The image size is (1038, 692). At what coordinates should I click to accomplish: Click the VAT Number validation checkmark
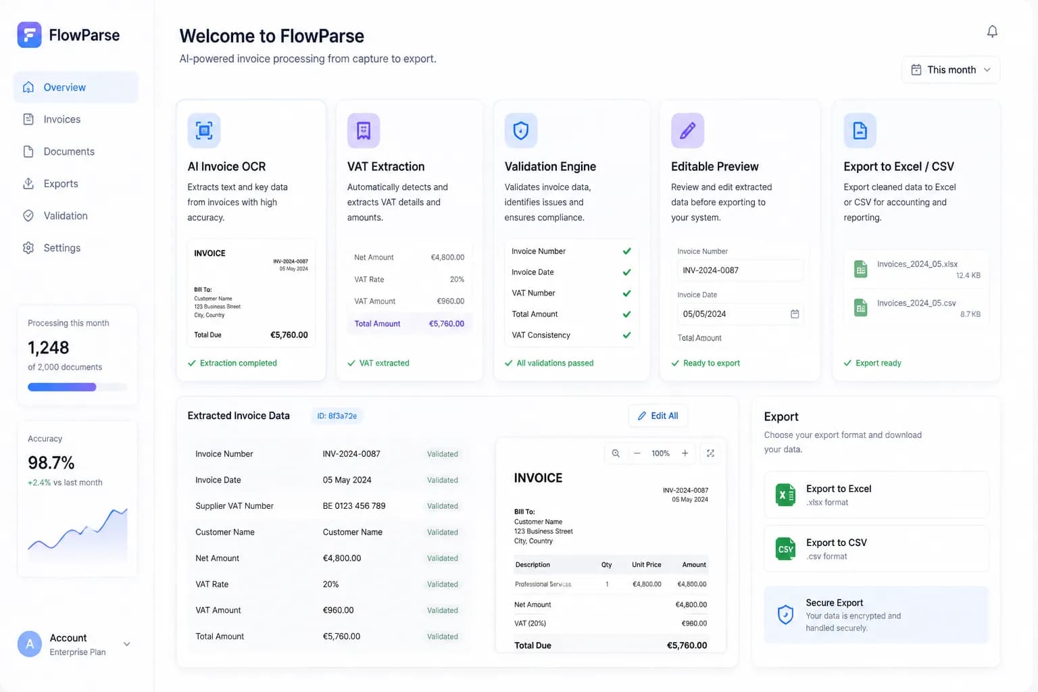(x=626, y=293)
